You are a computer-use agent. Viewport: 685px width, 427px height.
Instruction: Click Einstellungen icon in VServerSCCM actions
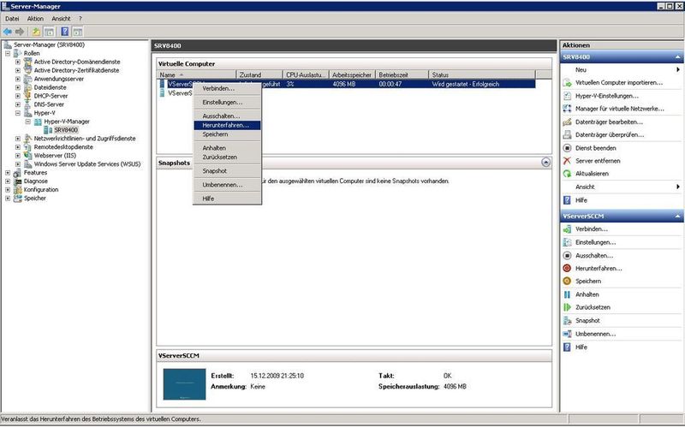pyautogui.click(x=567, y=242)
